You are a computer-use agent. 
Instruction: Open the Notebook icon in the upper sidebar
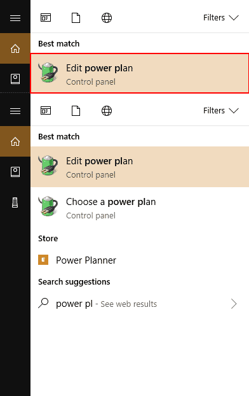click(15, 79)
